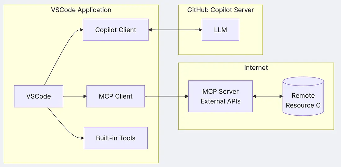This screenshot has height=167, width=341.
Task: Select the MCP Server External APIs box
Action: [220, 96]
